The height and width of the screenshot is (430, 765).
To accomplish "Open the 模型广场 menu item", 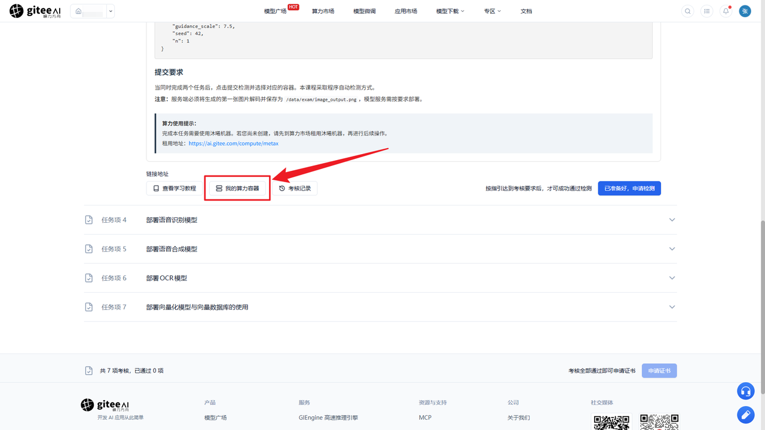I will [275, 11].
